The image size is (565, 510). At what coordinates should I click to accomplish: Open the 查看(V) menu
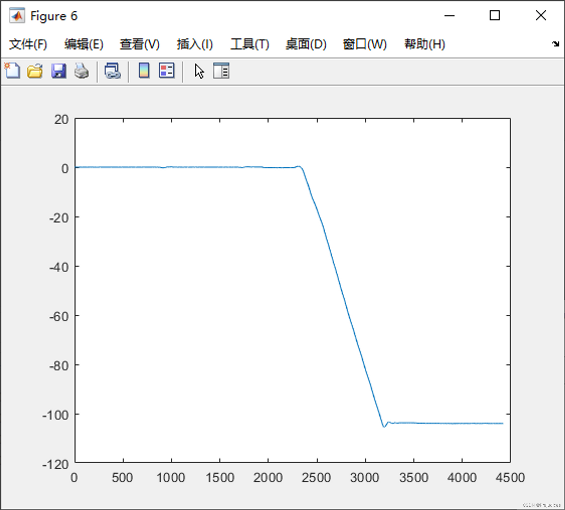tap(140, 44)
